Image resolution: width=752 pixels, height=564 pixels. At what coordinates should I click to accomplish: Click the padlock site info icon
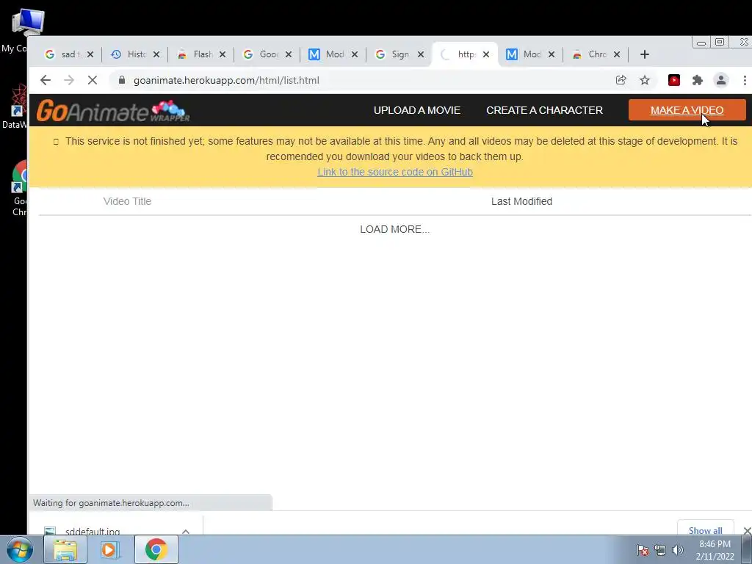coord(122,80)
